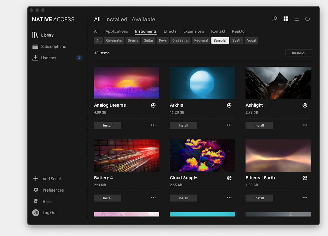Screen dimensions: 328x236
Task: Open Subscriptions from the sidebar
Action: [53, 46]
